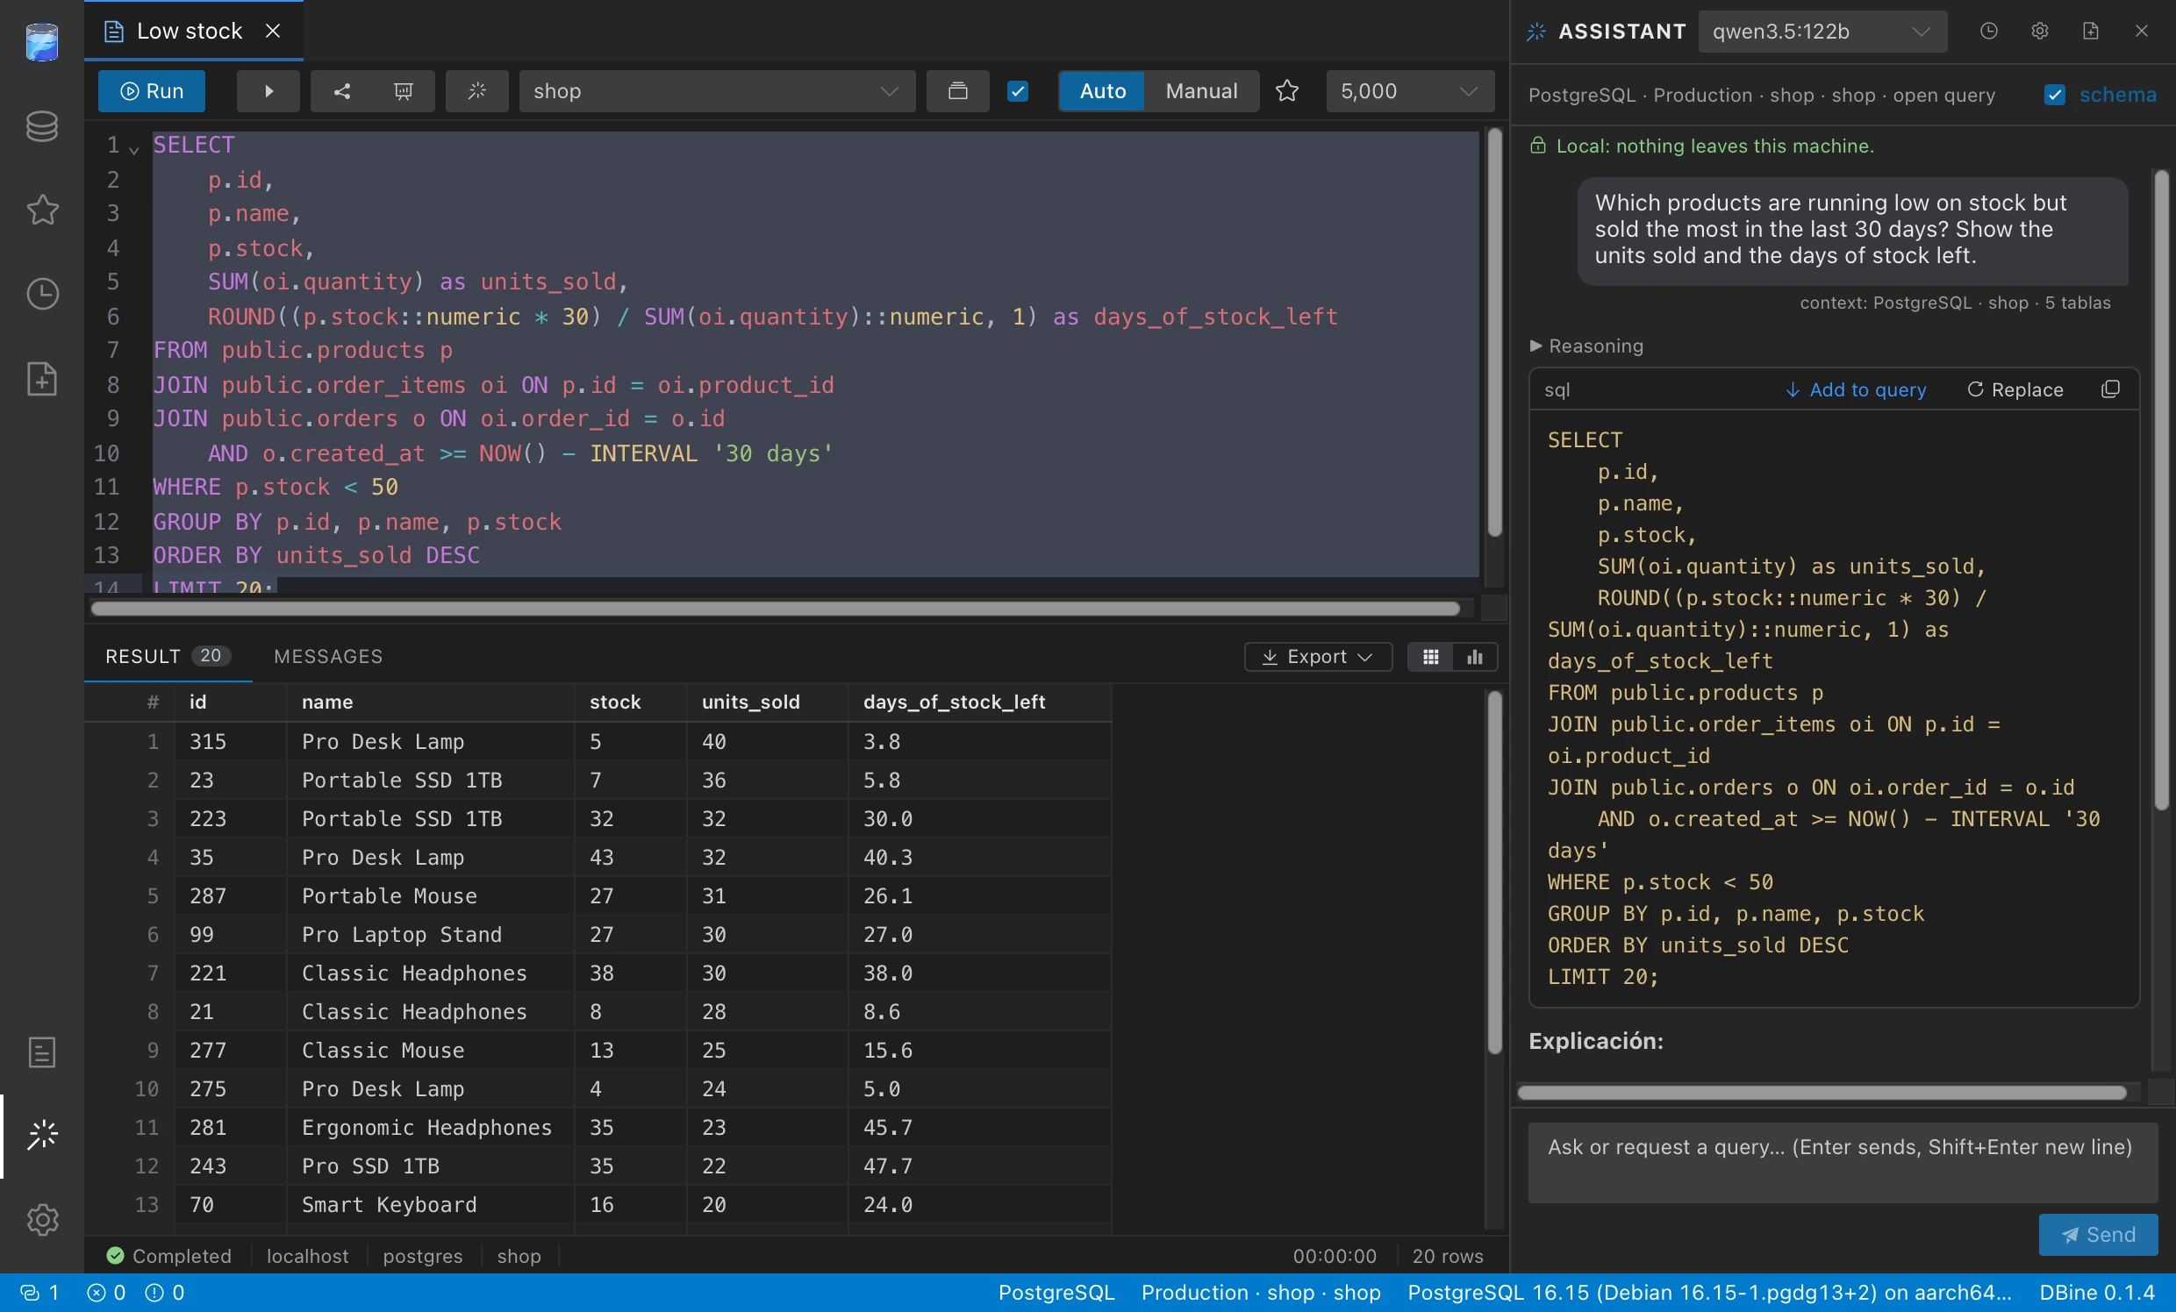Click the assistant message input field

(1842, 1162)
